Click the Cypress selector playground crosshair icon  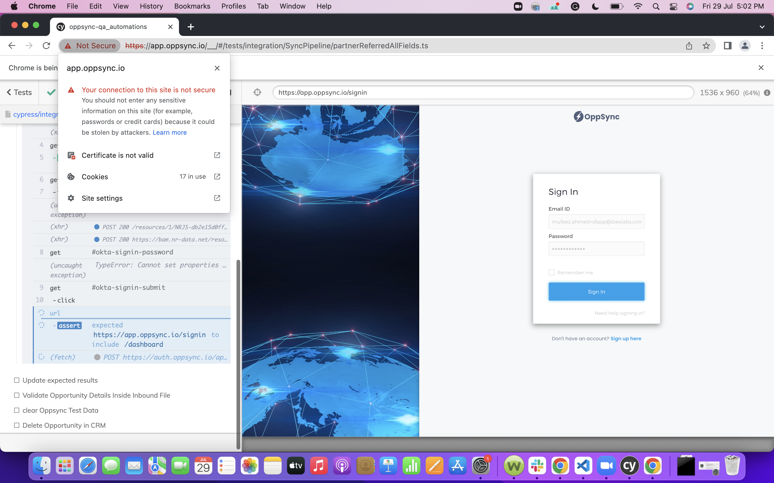(x=257, y=93)
